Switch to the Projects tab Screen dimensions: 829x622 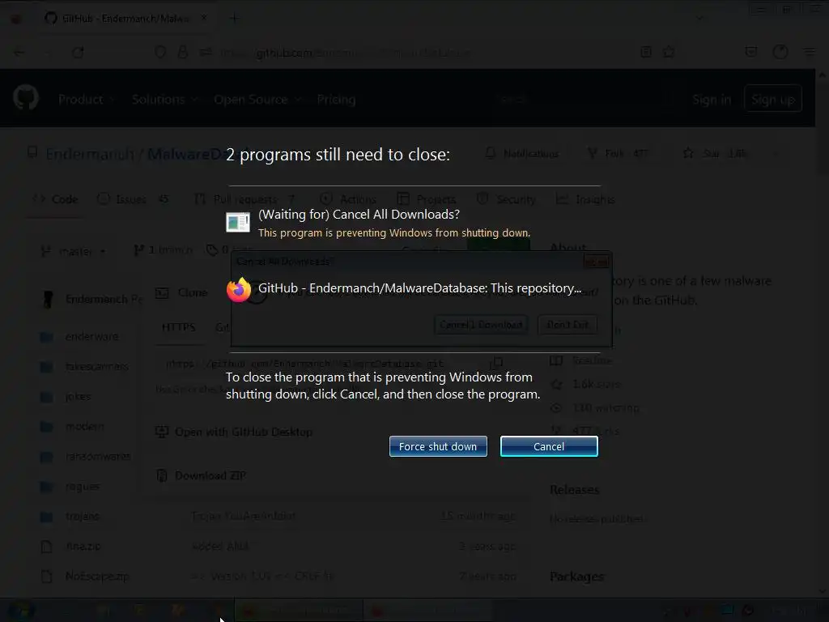click(x=426, y=199)
